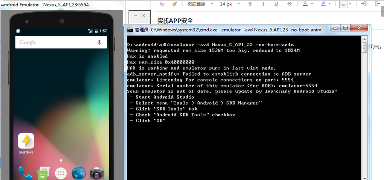Click the text alignment button
Viewport: 384px width, 180px height.
coord(343,4)
